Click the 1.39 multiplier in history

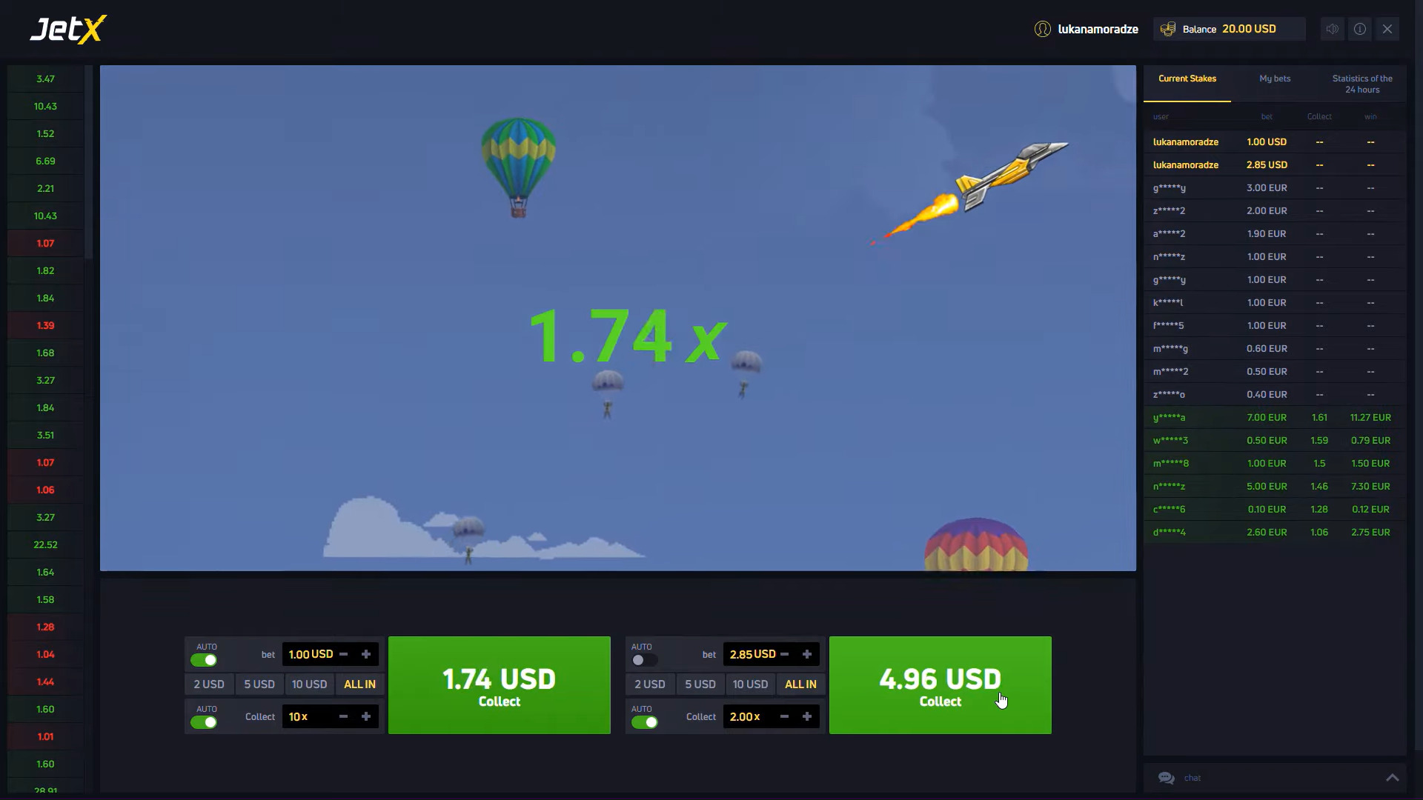point(45,325)
